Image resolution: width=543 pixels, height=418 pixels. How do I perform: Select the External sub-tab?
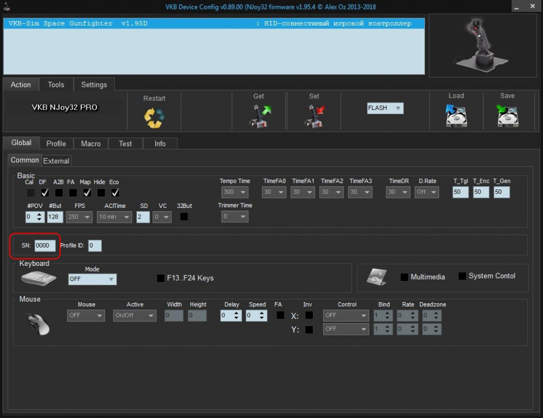56,161
